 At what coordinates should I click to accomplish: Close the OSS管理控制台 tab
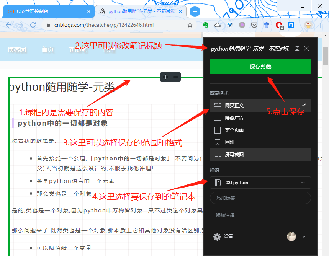click(89, 11)
